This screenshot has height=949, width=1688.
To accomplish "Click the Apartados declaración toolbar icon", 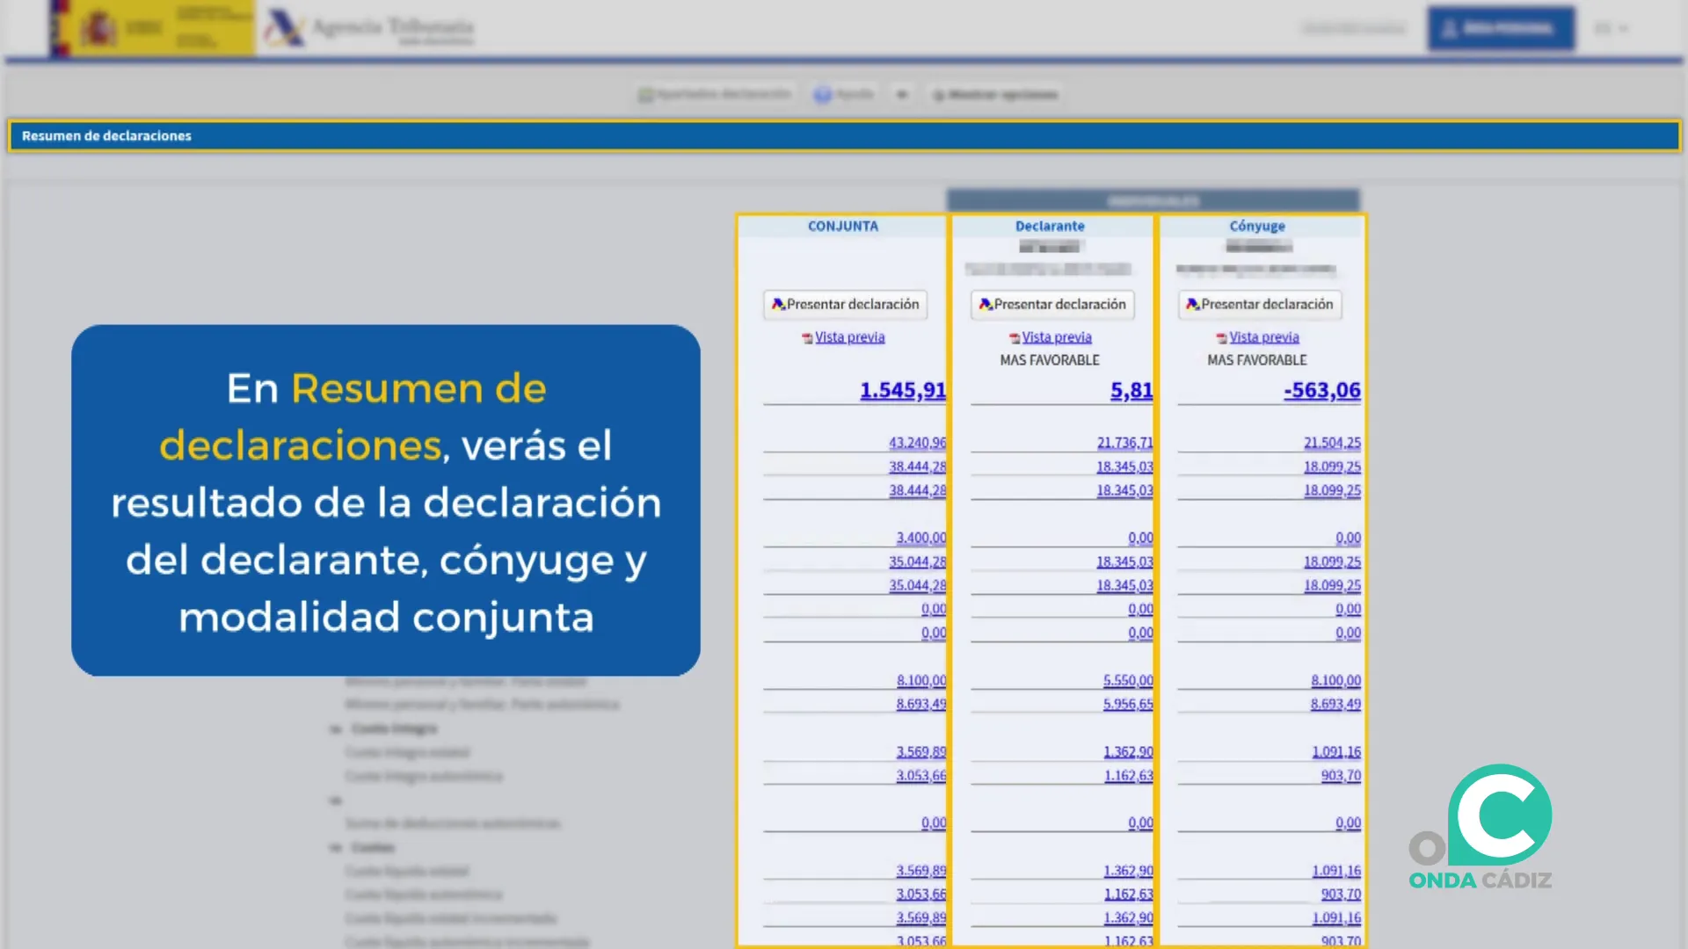I will (645, 94).
